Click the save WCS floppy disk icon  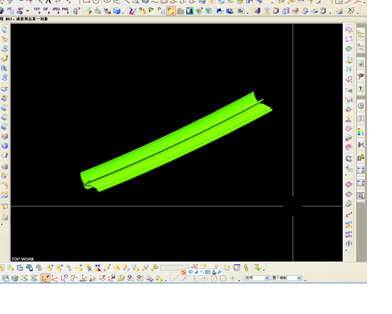click(x=112, y=278)
